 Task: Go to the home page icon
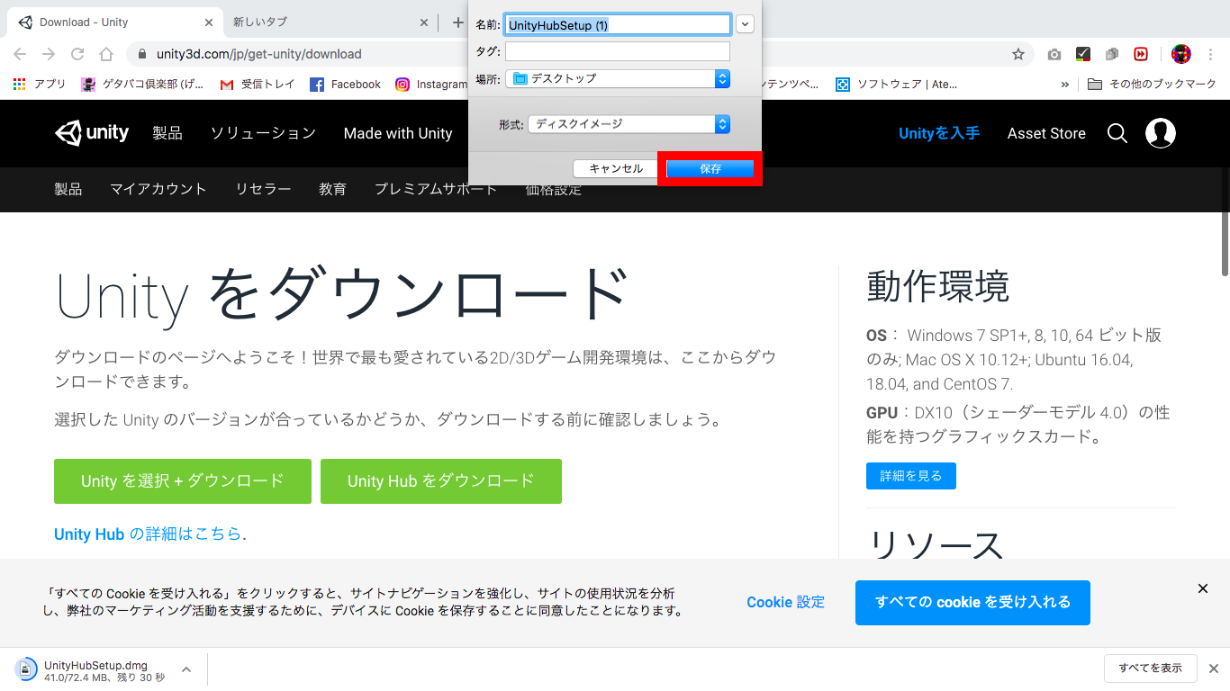[x=106, y=54]
